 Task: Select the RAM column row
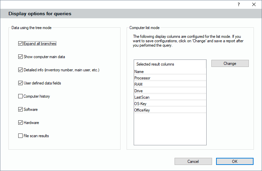(170, 84)
